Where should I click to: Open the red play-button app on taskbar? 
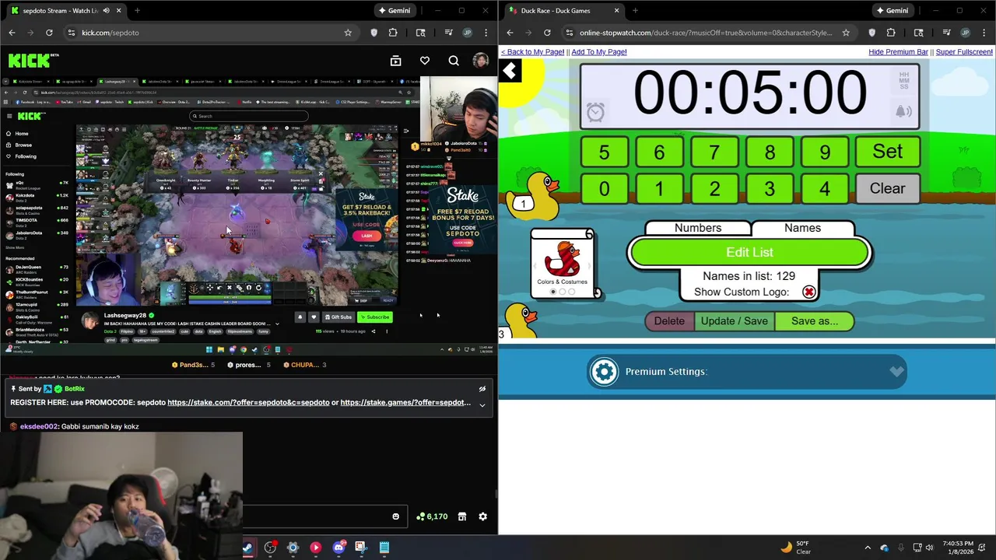click(315, 548)
